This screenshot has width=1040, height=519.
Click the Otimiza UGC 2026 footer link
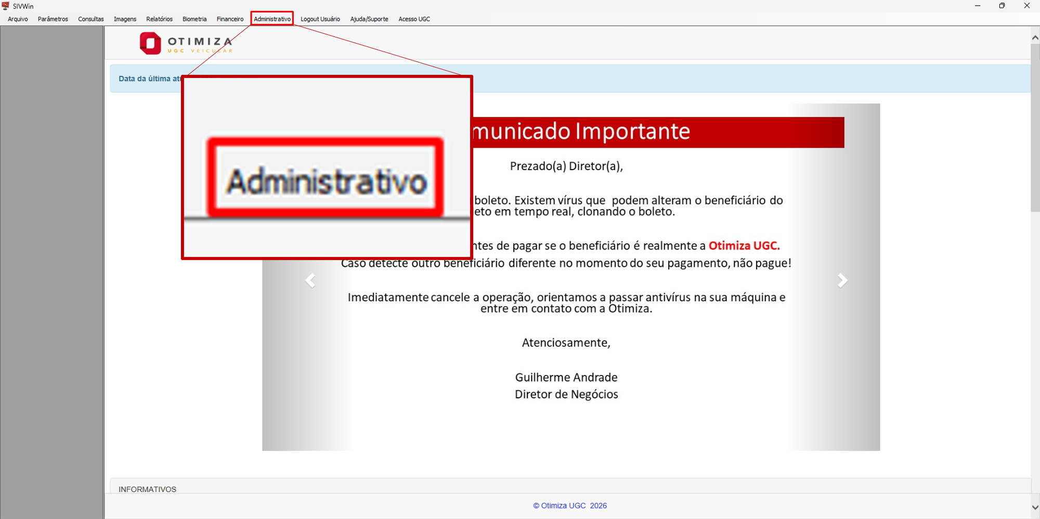[x=570, y=505]
